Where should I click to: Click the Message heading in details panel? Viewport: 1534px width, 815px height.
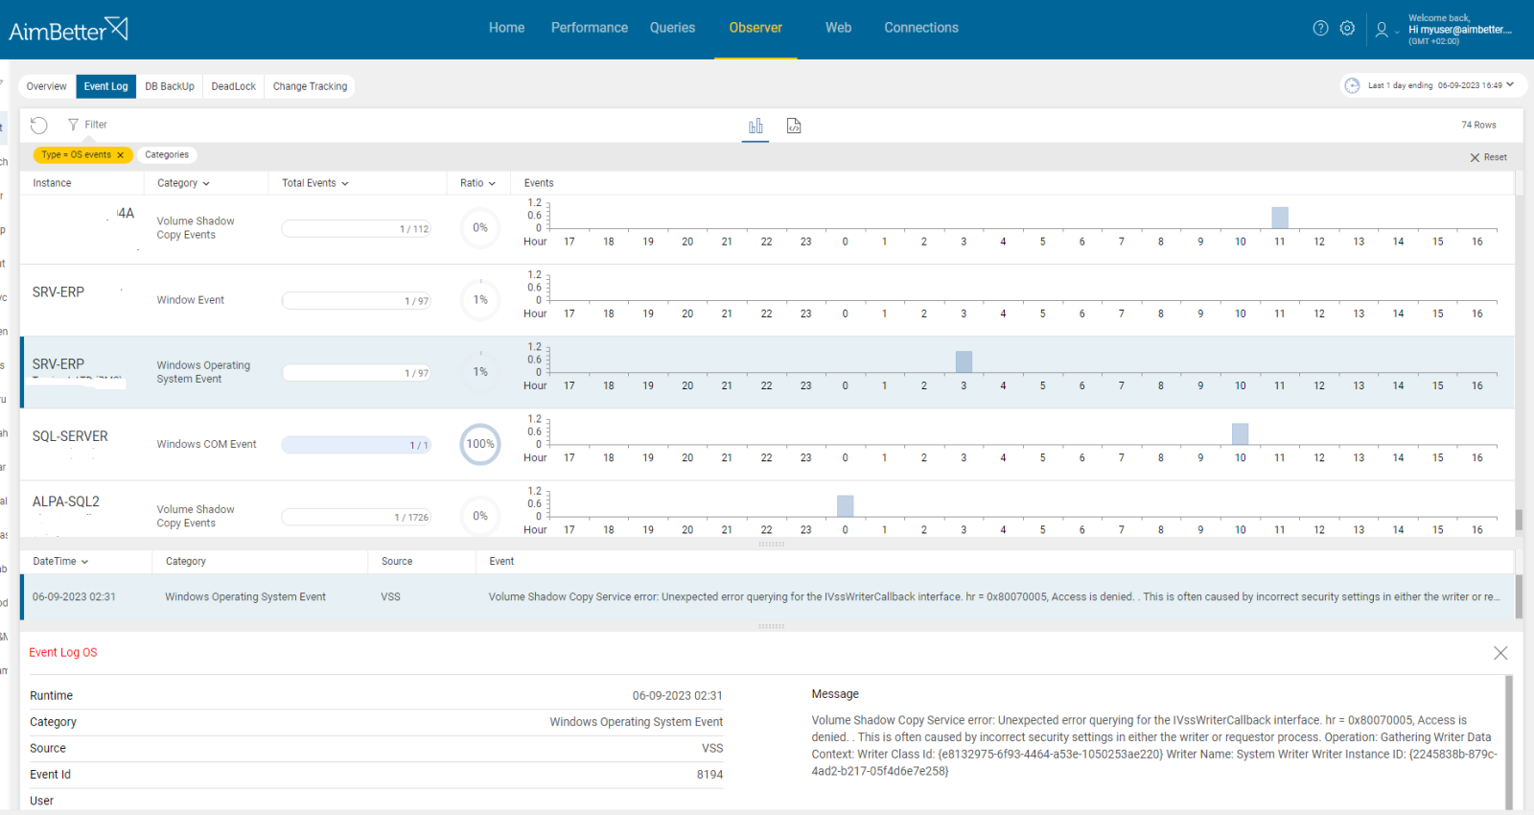click(x=835, y=694)
